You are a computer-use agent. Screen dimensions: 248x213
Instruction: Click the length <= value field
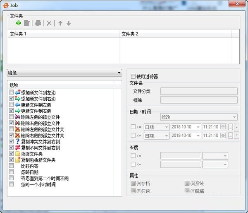(x=181, y=165)
